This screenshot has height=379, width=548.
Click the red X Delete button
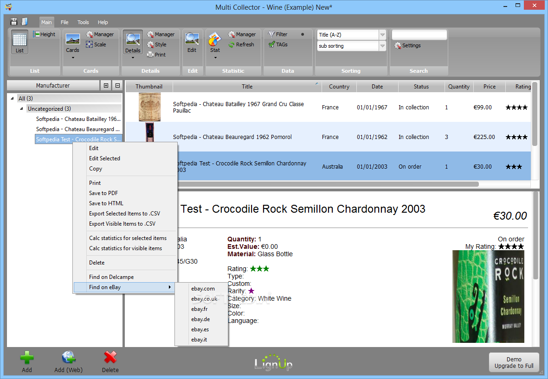coord(110,362)
